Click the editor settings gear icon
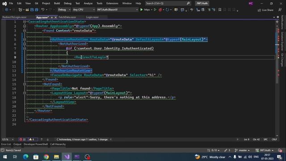 (278, 17)
